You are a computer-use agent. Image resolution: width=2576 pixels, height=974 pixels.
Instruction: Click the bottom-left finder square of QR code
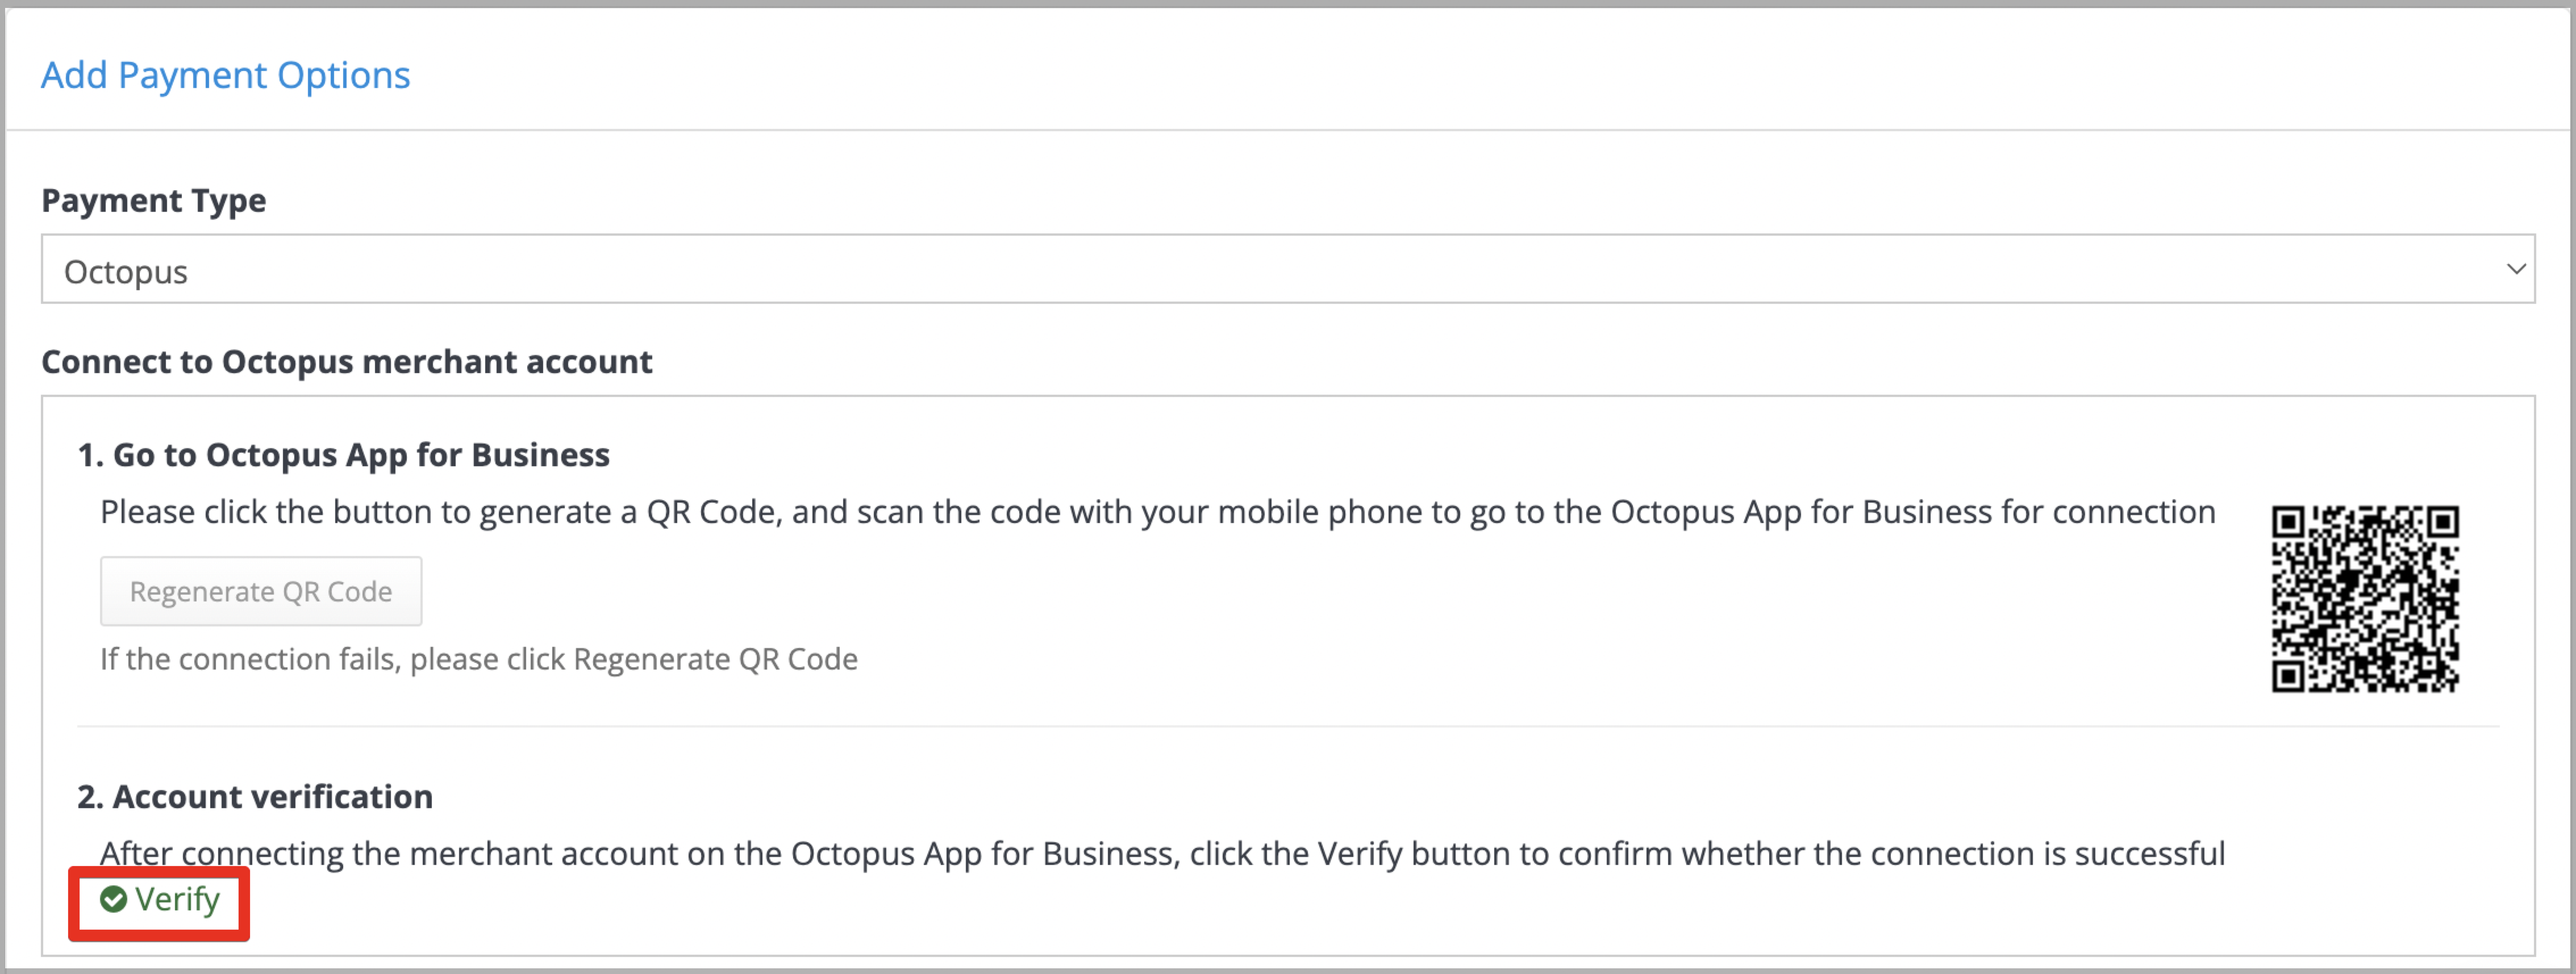click(x=2288, y=676)
